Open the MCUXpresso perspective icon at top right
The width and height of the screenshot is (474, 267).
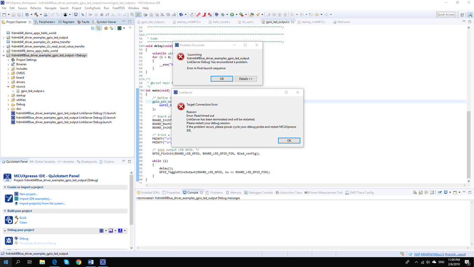point(470,15)
